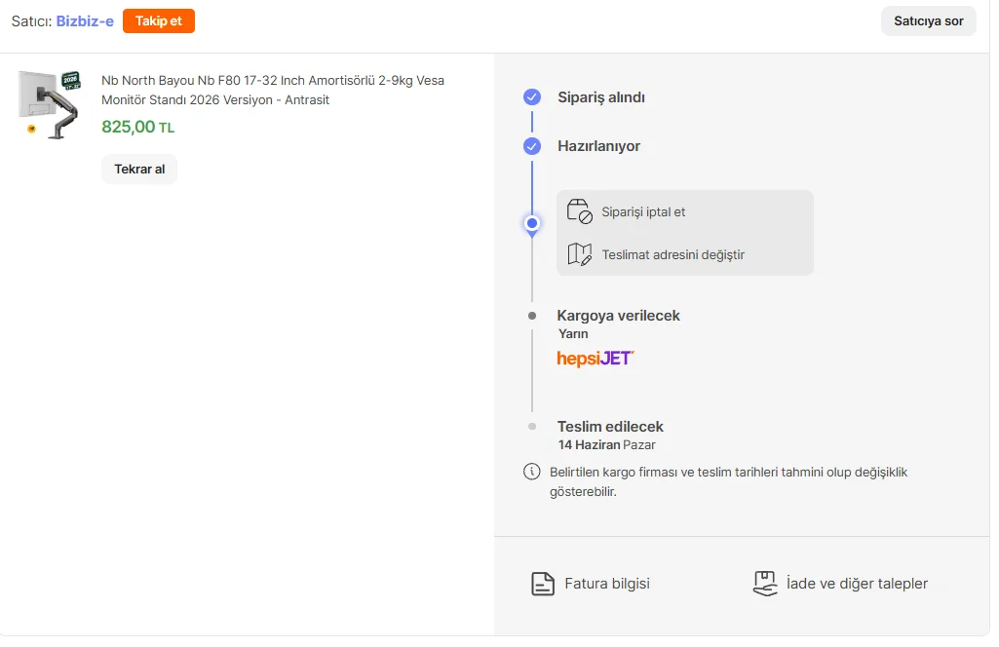Follow seller with Takip et button
Image resolution: width=999 pixels, height=647 pixels.
pos(159,21)
